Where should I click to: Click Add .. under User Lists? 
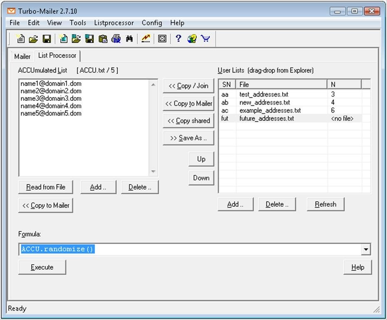click(236, 204)
